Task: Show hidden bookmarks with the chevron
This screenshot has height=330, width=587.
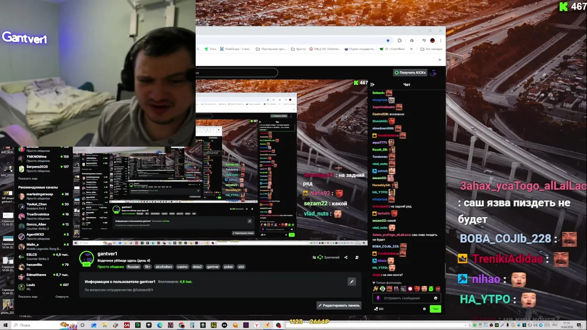Action: pos(411,49)
